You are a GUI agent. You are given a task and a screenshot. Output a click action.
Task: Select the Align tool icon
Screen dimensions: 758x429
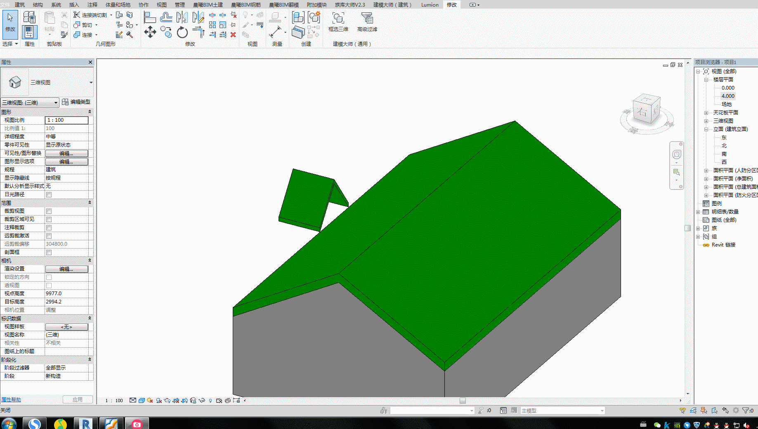point(150,17)
